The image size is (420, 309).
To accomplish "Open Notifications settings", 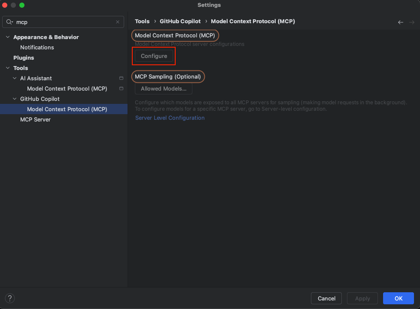I will [x=37, y=47].
